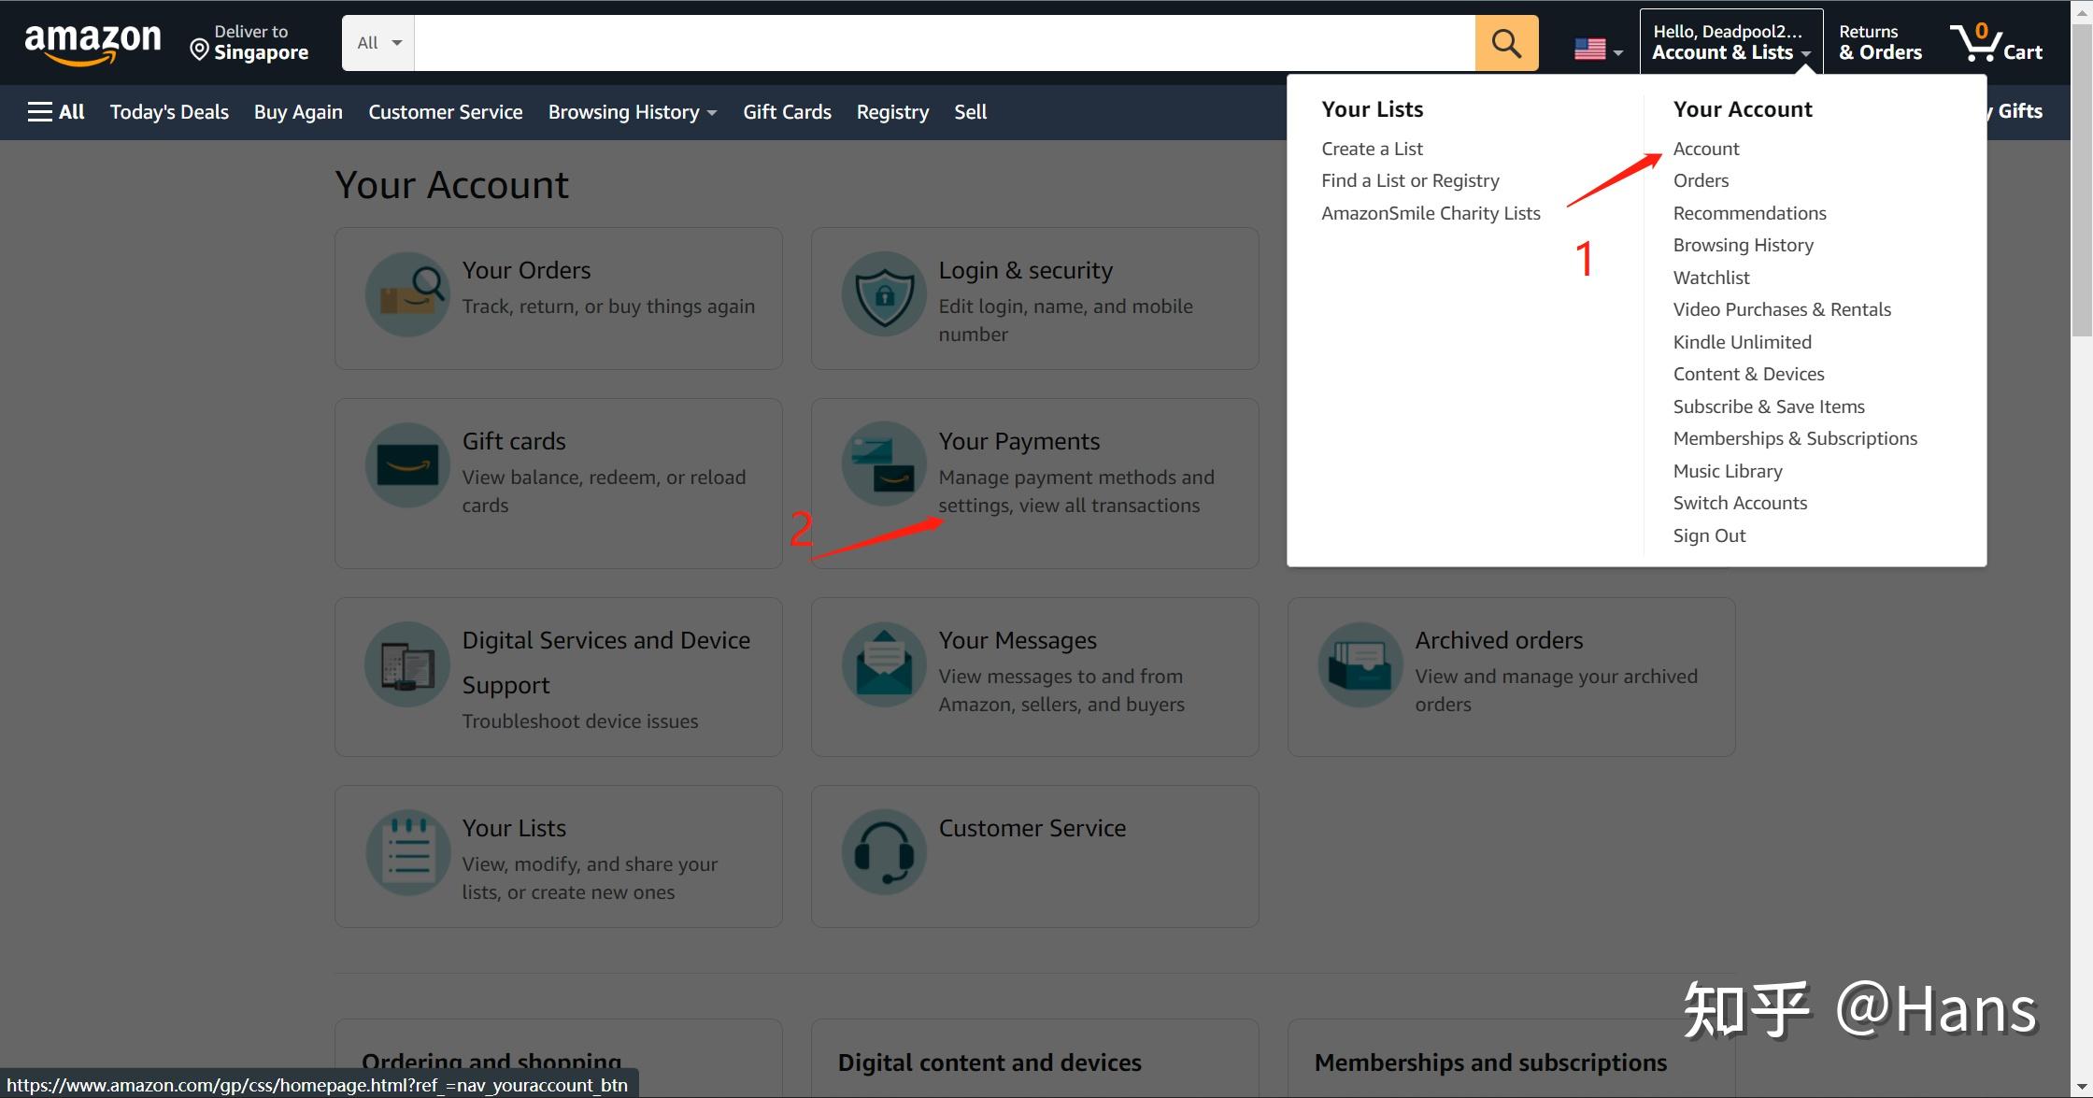Open the Login & security card title
Image resolution: width=2093 pixels, height=1098 pixels.
pyautogui.click(x=1025, y=270)
